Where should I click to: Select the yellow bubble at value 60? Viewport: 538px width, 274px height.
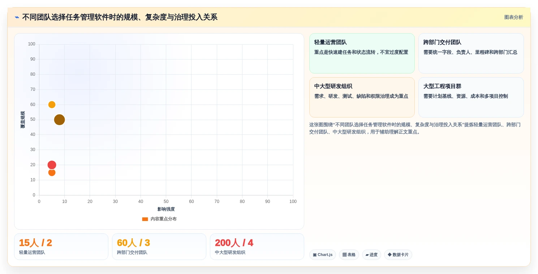[52, 105]
